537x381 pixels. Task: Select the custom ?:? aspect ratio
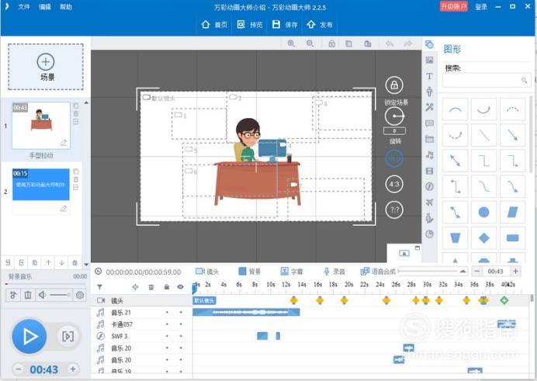(x=394, y=210)
